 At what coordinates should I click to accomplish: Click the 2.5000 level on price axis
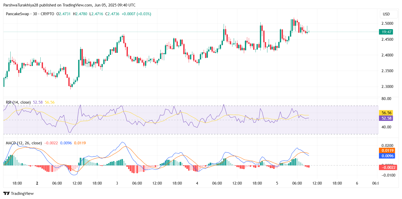(x=387, y=23)
